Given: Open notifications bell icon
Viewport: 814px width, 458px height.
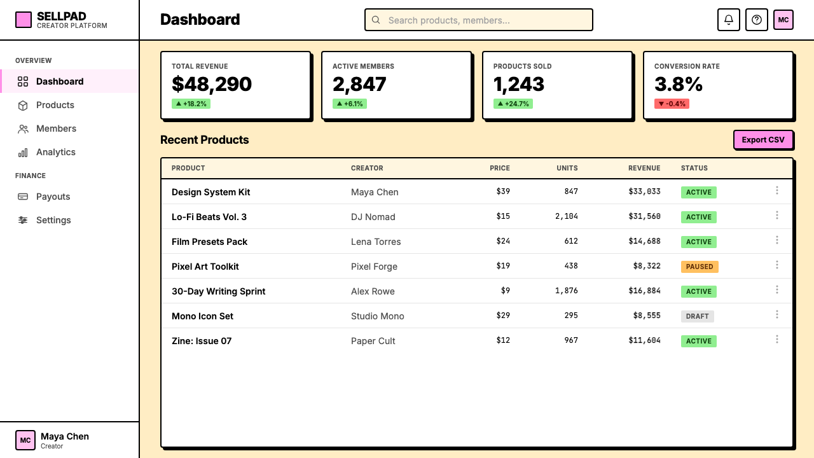Looking at the screenshot, I should point(729,20).
